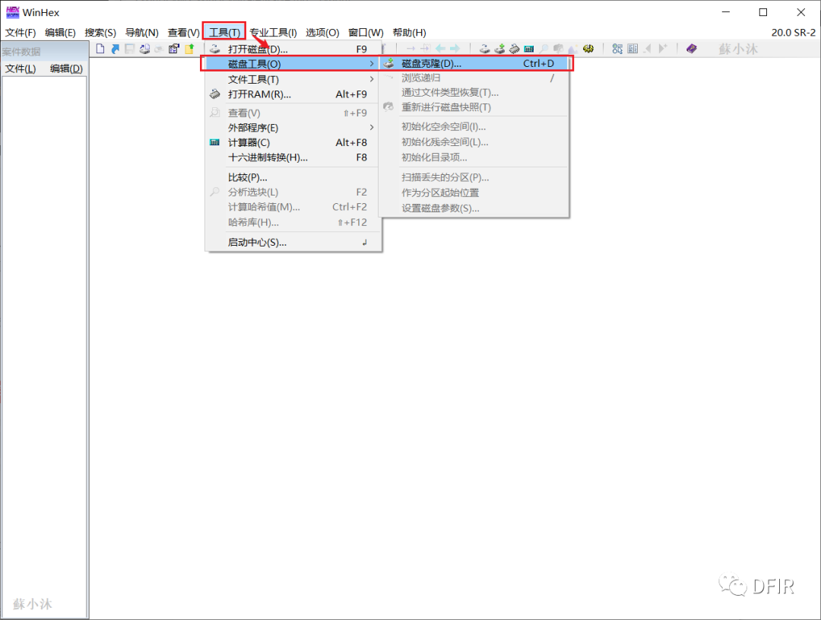Click the RAM chip icon beside 打开RAM(R)

pyautogui.click(x=214, y=94)
